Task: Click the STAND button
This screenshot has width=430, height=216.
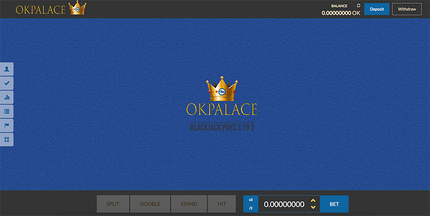Action: point(189,204)
